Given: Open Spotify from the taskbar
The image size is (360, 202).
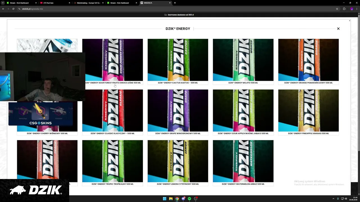Looking at the screenshot, I should (x=189, y=199).
